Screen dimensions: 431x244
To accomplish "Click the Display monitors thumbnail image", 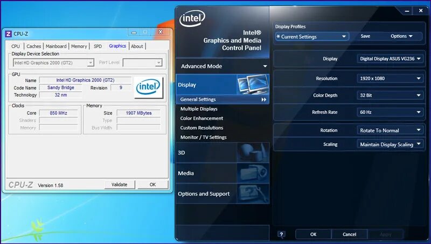I will click(253, 85).
